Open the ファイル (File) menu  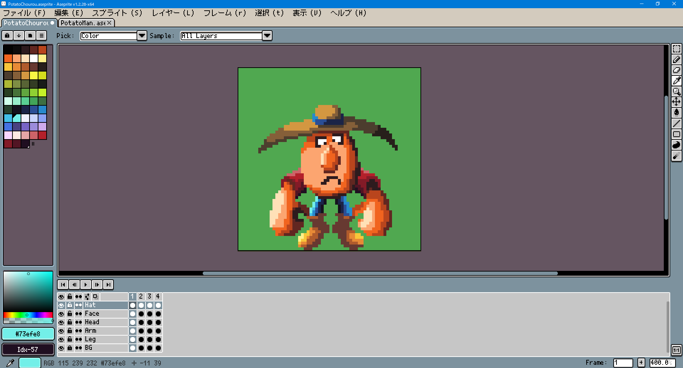tap(25, 13)
